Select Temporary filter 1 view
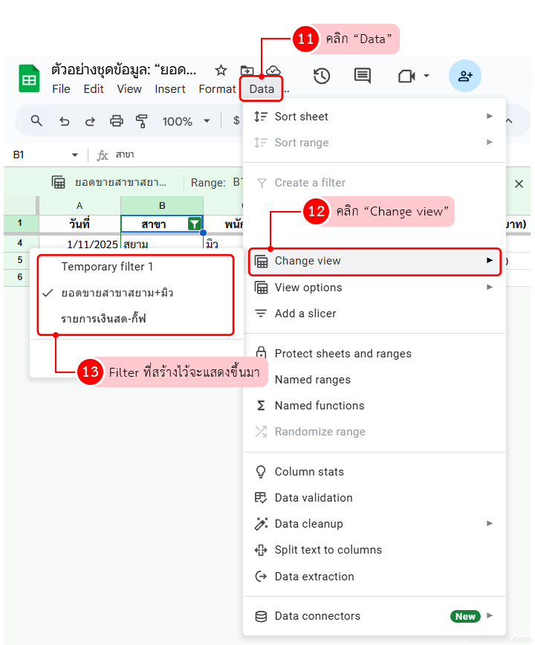535x645 pixels. [x=107, y=266]
